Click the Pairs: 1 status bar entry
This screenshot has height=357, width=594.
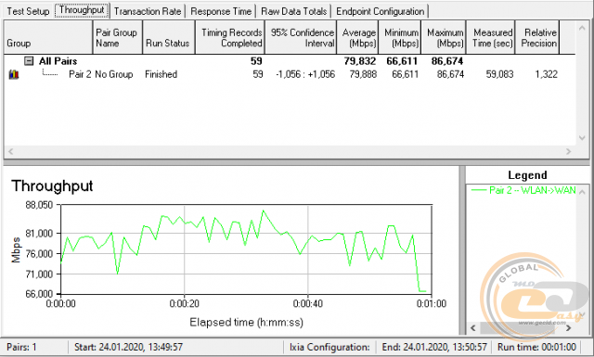tap(21, 347)
